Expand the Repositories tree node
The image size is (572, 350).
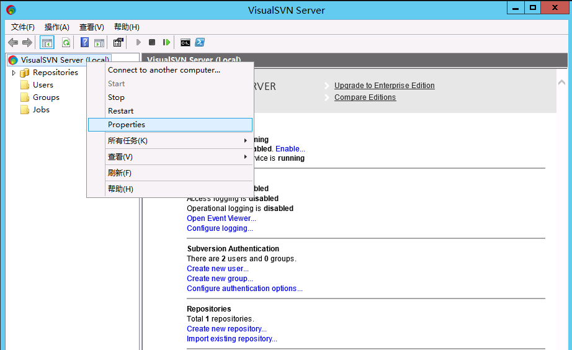pyautogui.click(x=14, y=73)
